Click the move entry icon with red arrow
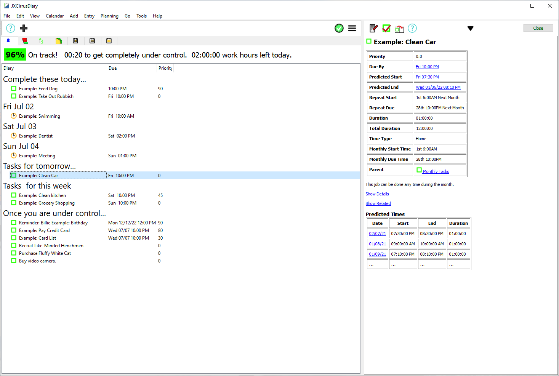Screen dimensions: 559x376 coord(399,29)
